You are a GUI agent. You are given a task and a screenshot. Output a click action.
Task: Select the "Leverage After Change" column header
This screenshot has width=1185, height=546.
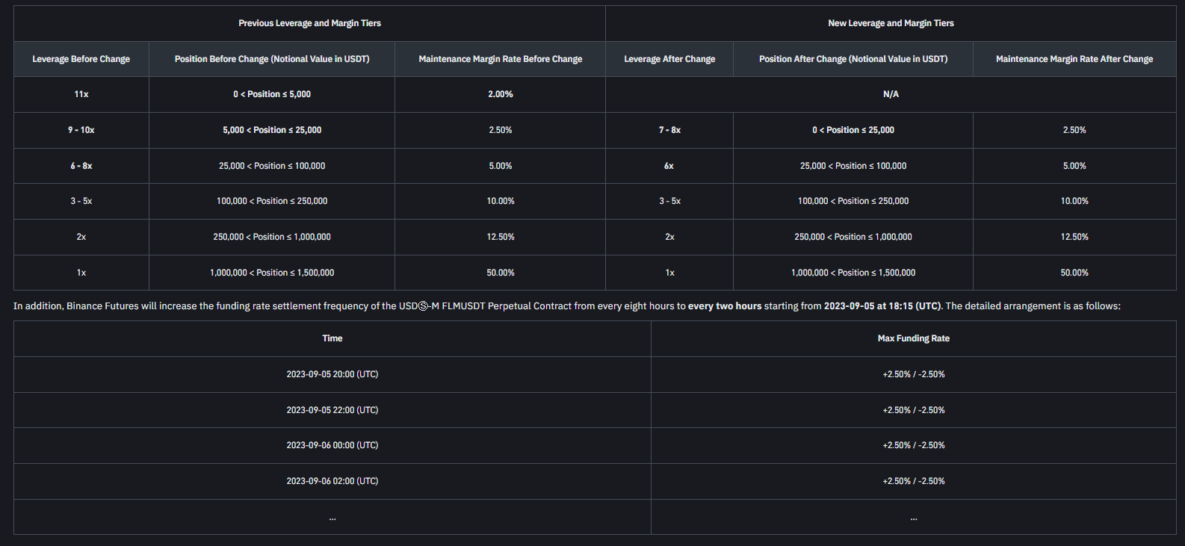pos(669,59)
